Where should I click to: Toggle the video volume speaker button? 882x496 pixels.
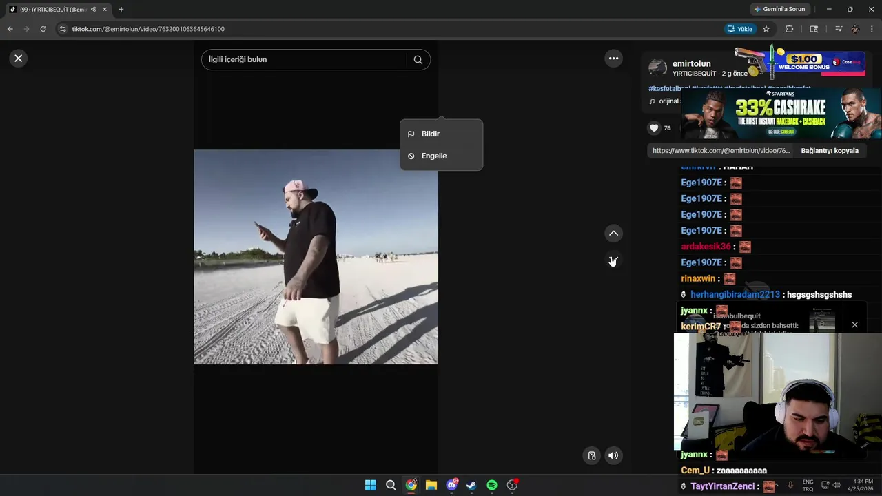pyautogui.click(x=613, y=455)
